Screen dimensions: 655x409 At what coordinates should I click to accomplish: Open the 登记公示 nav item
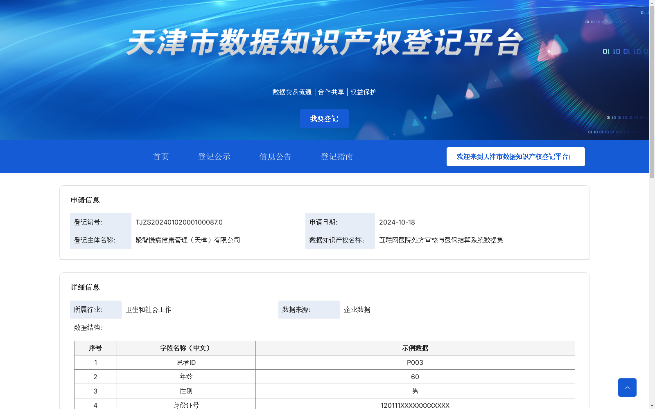[214, 157]
